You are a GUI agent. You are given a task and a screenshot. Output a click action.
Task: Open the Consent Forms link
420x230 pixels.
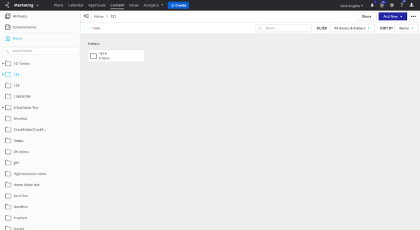(24, 27)
